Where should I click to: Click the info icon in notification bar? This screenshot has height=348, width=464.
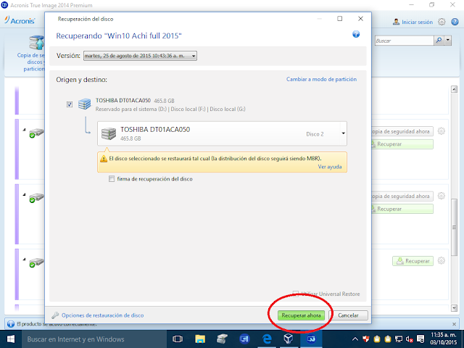(x=11, y=324)
